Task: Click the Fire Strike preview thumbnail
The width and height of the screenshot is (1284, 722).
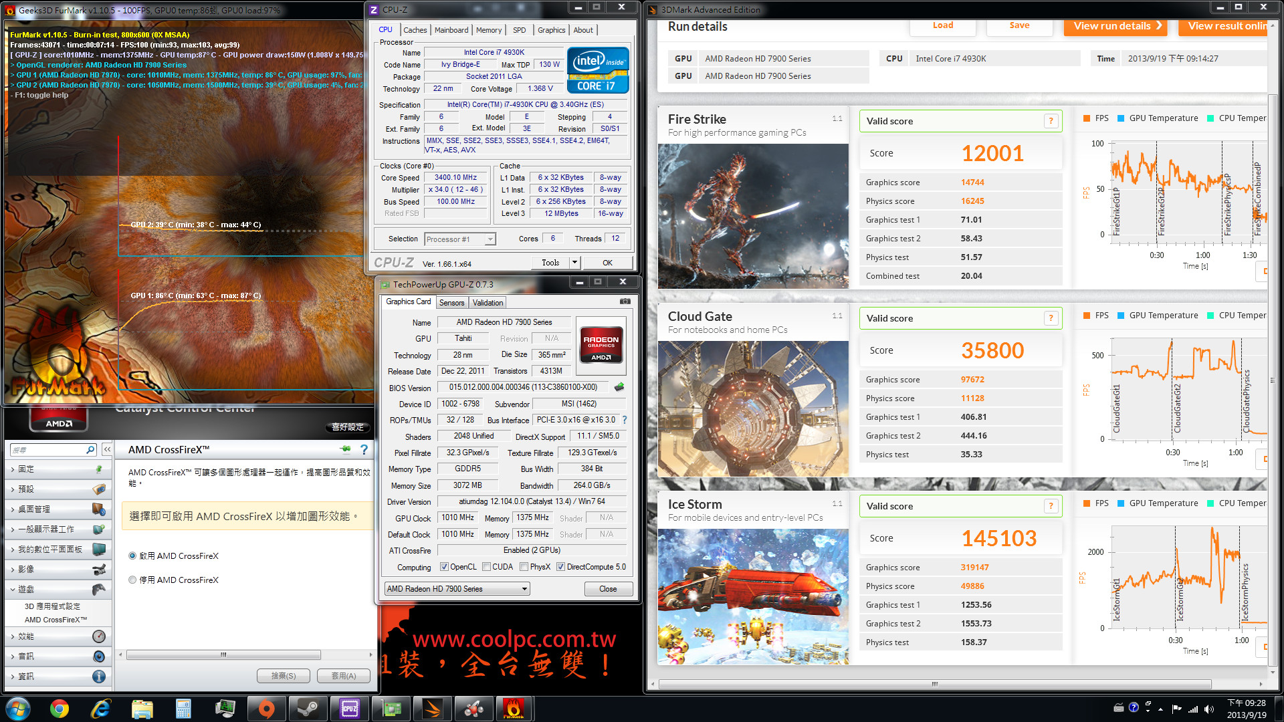Action: [x=753, y=217]
